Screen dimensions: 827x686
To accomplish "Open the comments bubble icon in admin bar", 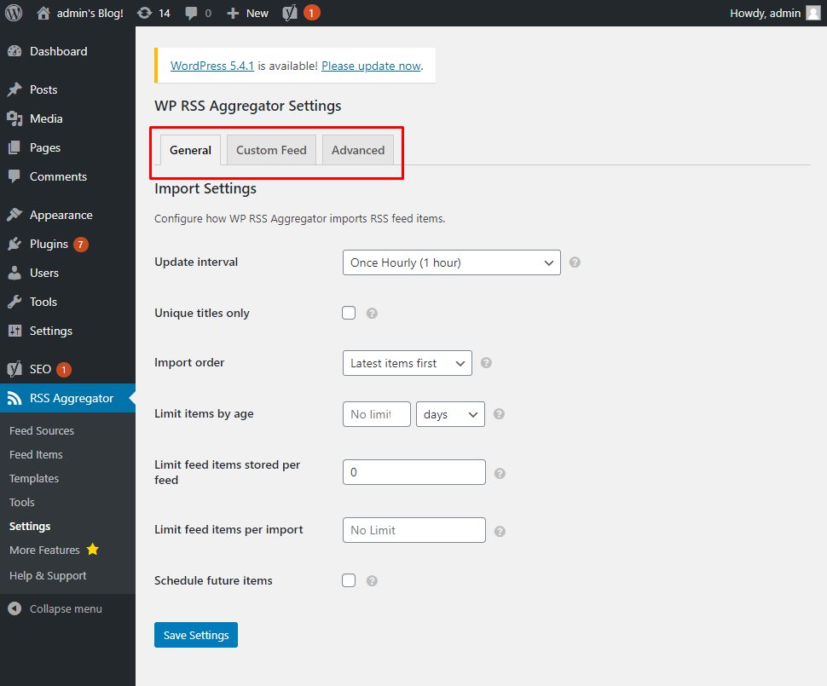I will coord(191,13).
